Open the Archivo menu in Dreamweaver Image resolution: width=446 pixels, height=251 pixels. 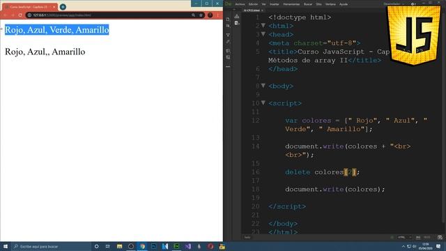pyautogui.click(x=240, y=4)
